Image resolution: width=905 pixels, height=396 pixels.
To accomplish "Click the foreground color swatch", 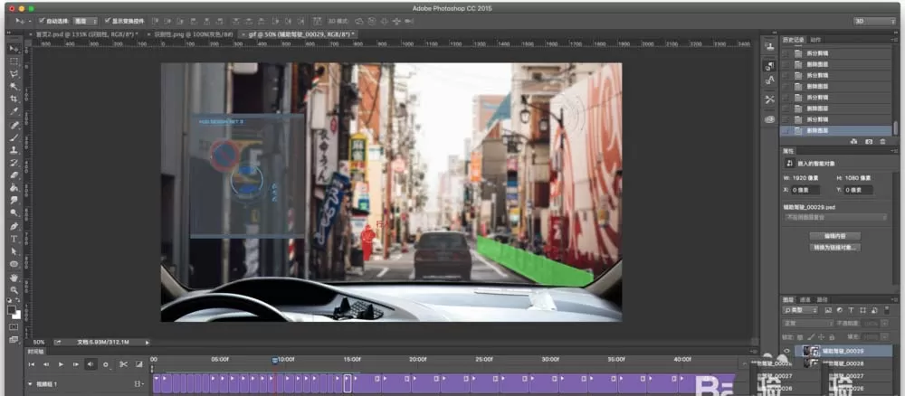I will tap(12, 310).
